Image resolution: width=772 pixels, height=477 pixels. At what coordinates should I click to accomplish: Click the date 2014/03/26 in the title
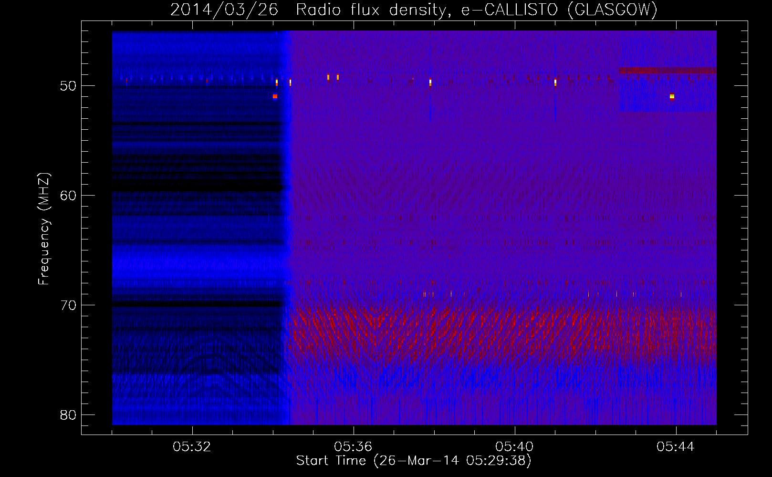coord(224,10)
